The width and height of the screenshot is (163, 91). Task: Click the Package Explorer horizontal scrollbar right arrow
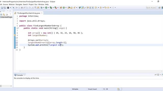(x=11, y=86)
